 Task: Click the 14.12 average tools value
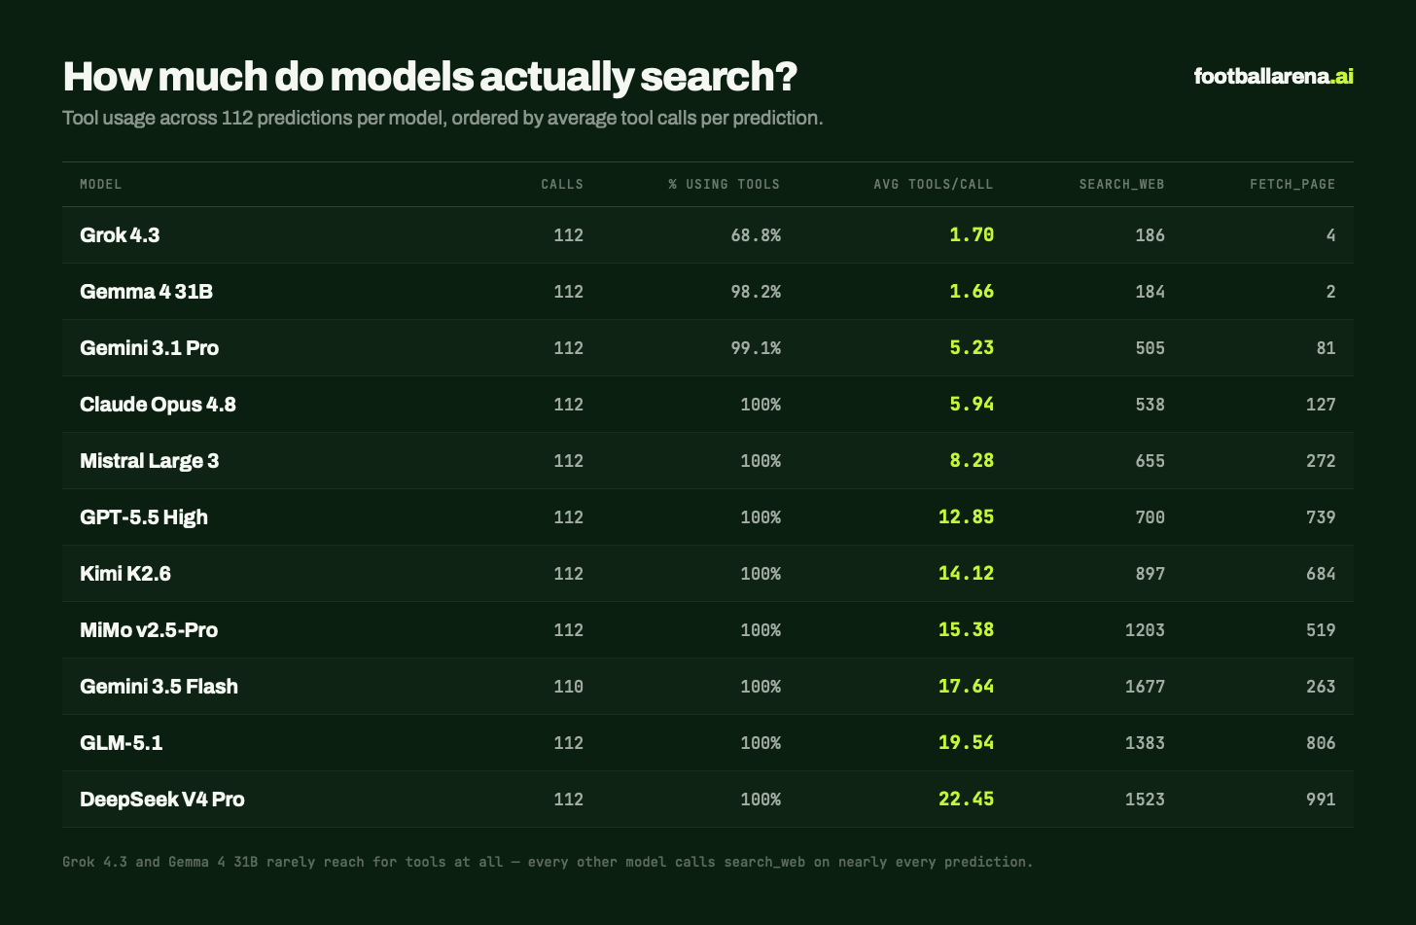coord(967,574)
